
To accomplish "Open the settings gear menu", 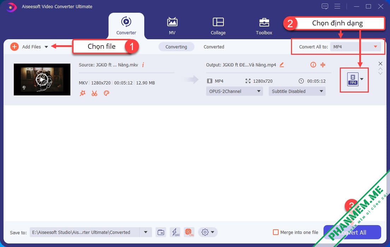I will coord(208,233).
